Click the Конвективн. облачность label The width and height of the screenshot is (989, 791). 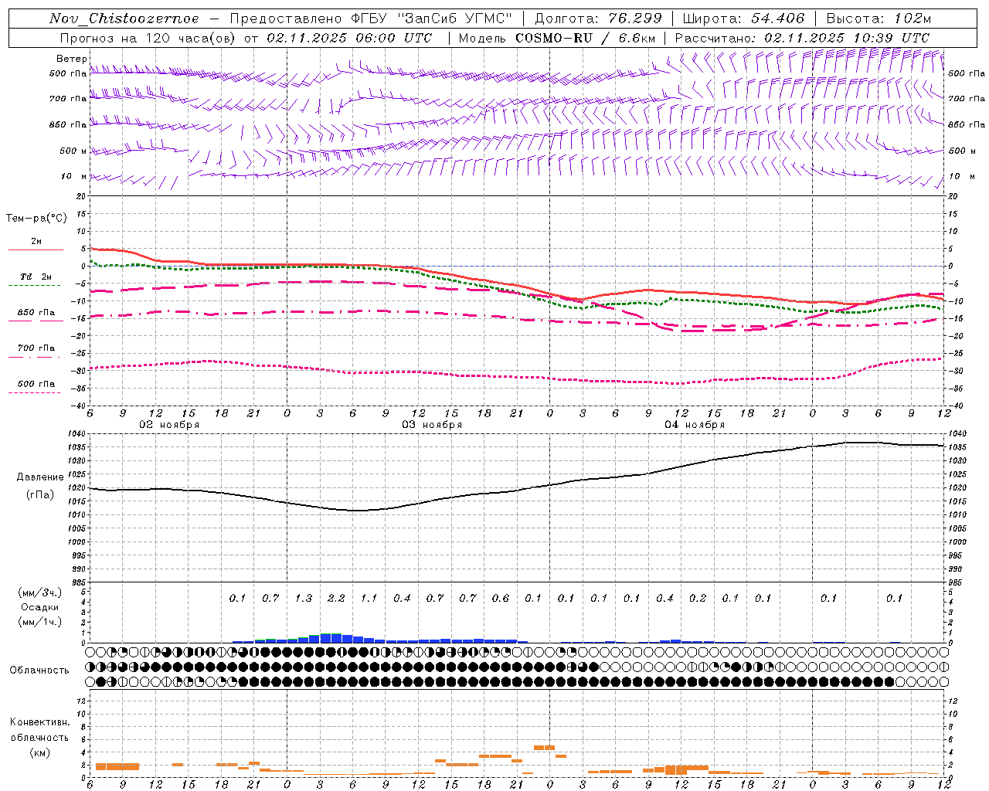pos(39,729)
